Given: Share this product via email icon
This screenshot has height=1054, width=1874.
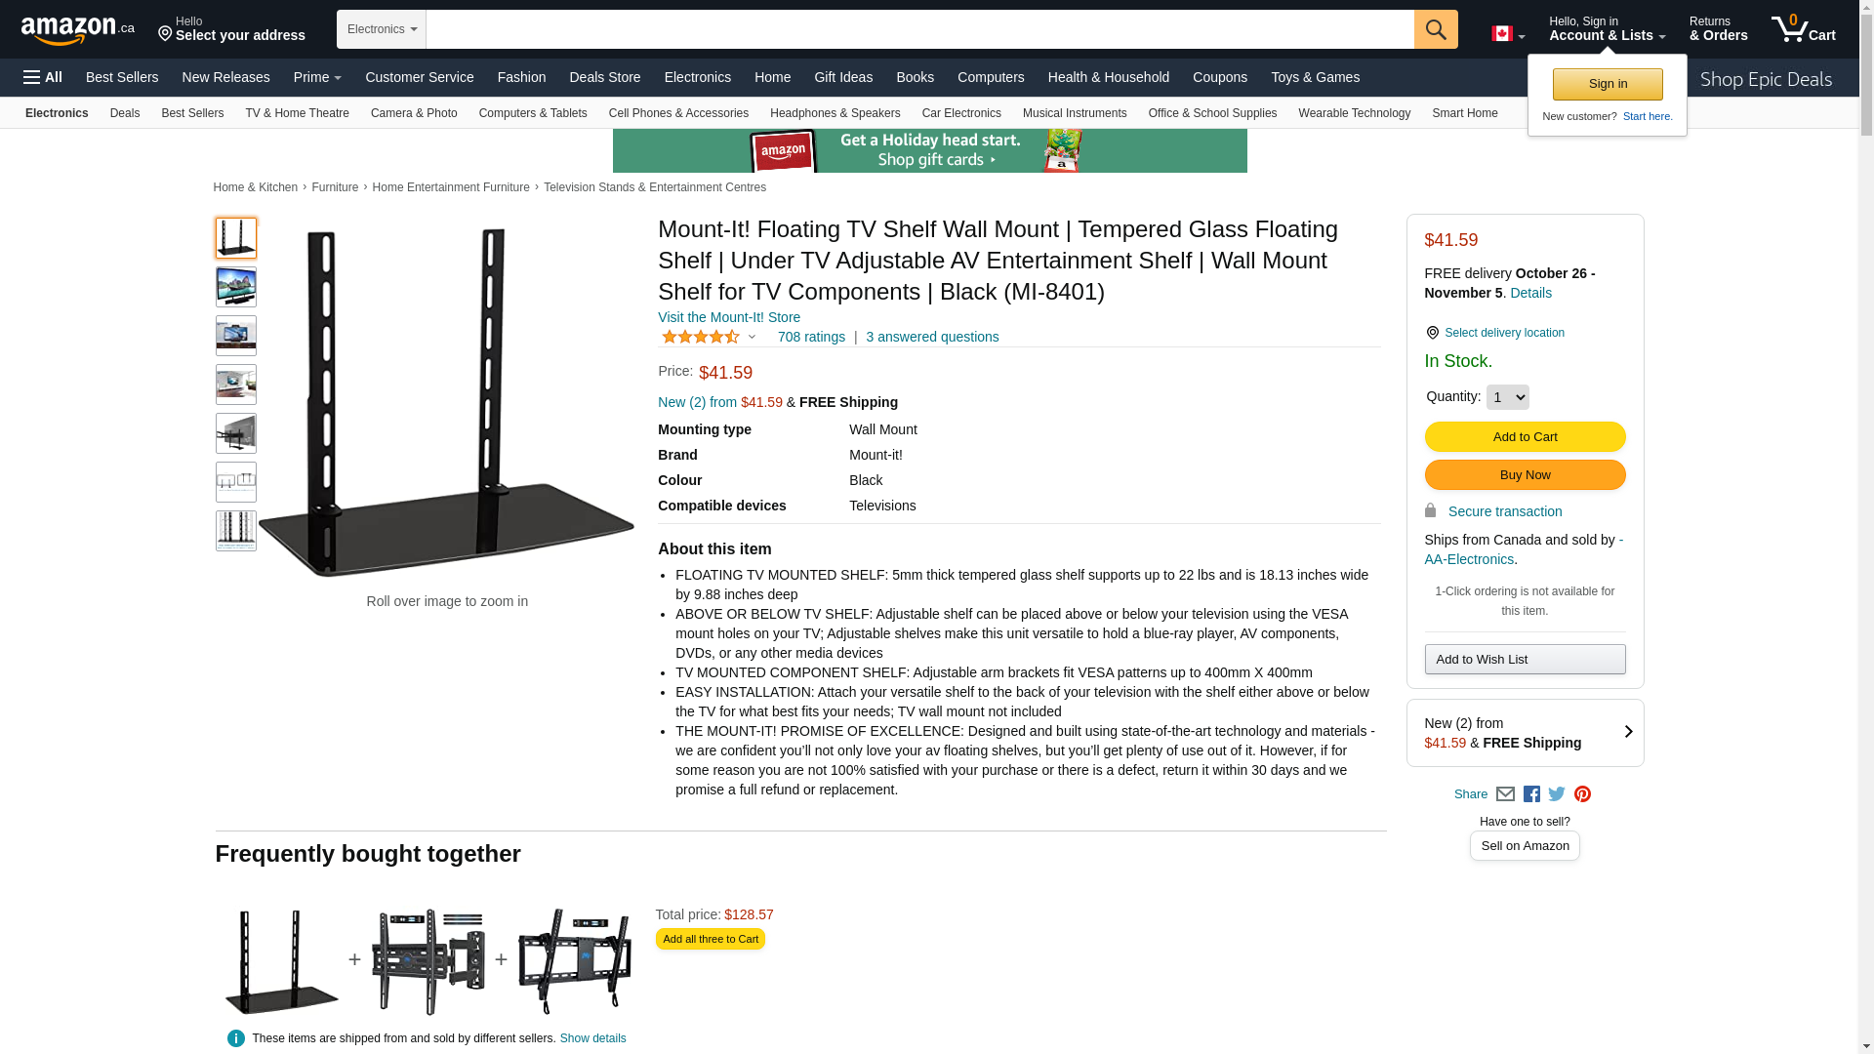Looking at the screenshot, I should [1505, 794].
